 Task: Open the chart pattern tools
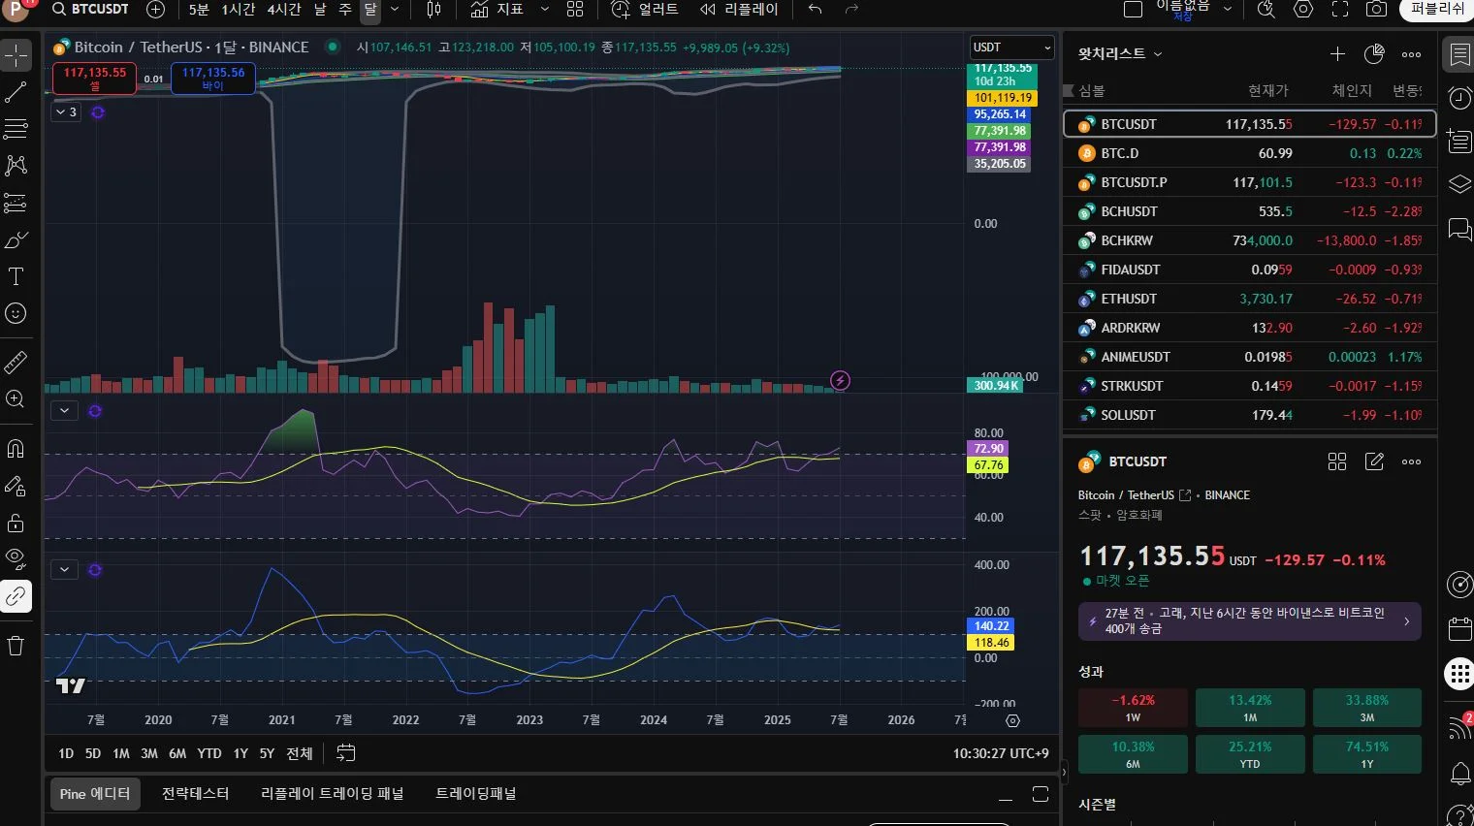(x=16, y=166)
